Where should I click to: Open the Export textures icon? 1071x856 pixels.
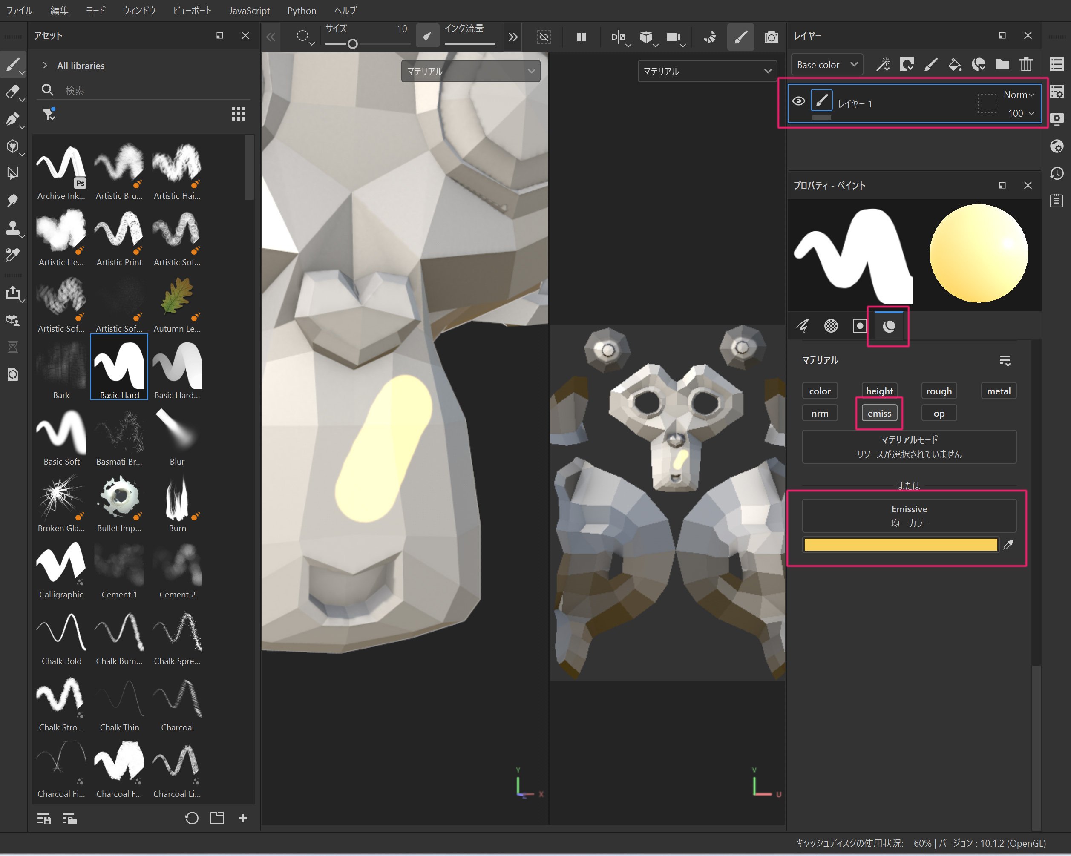13,293
